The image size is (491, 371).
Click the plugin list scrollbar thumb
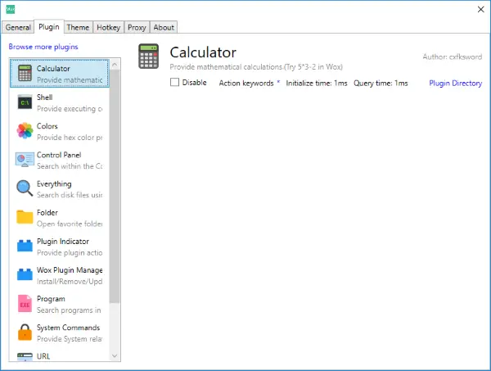[115, 187]
